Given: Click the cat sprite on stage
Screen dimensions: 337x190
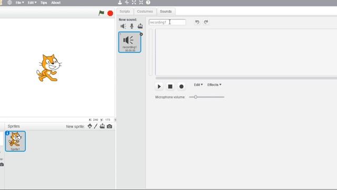Looking at the screenshot, I should point(49,68).
